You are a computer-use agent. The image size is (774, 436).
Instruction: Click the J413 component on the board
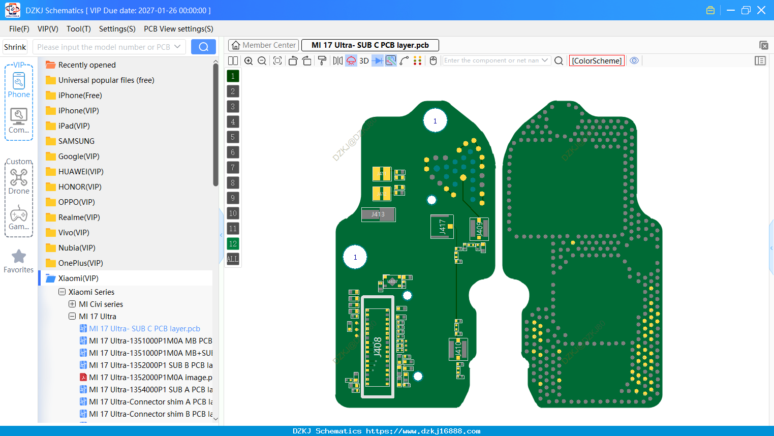pos(378,214)
